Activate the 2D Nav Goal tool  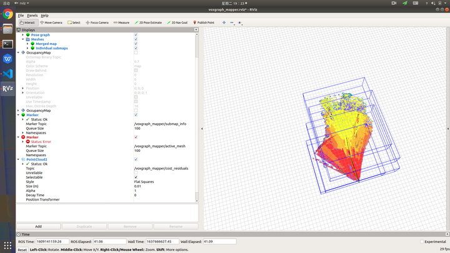179,22
